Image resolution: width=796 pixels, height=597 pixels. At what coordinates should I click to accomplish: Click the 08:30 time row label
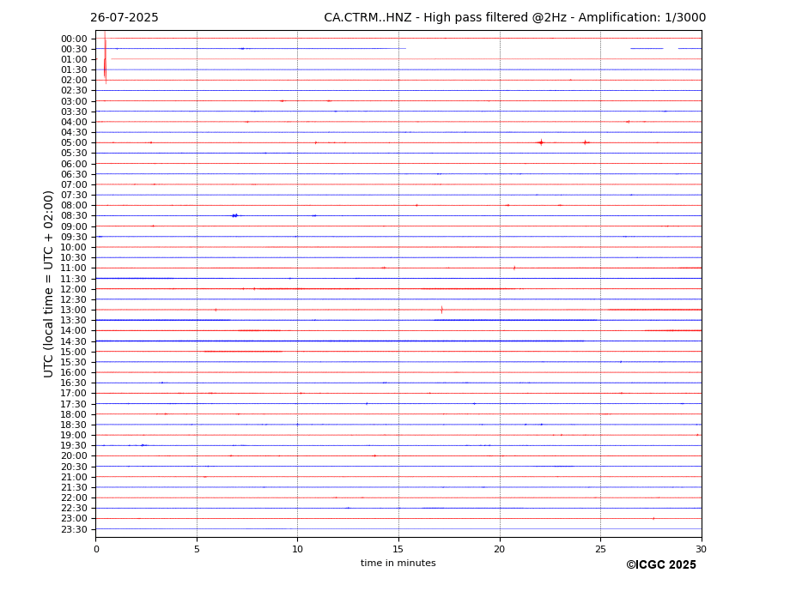[x=74, y=216]
